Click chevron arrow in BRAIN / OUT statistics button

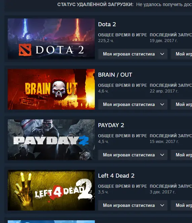[162, 105]
